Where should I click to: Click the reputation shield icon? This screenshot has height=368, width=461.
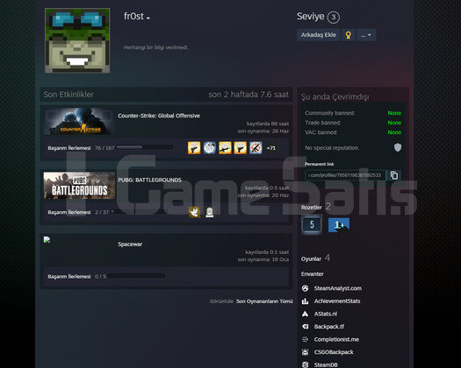click(398, 147)
